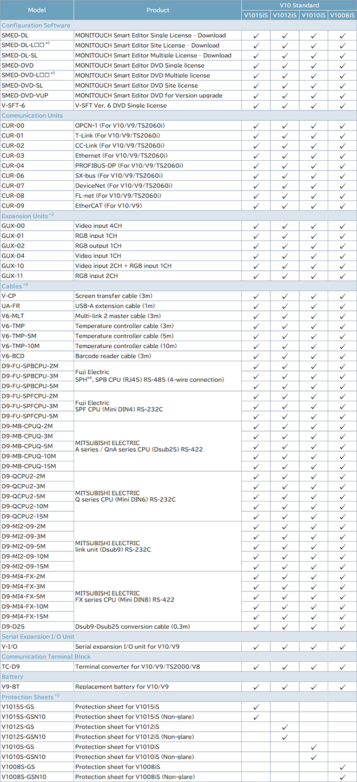Click the Protection Sheets section heading
Screen dimensions: 357x782
tap(30, 696)
